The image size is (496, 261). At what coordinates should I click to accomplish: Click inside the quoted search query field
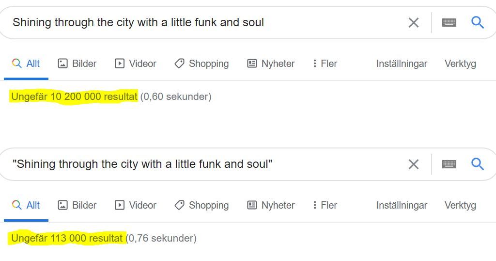(x=202, y=164)
